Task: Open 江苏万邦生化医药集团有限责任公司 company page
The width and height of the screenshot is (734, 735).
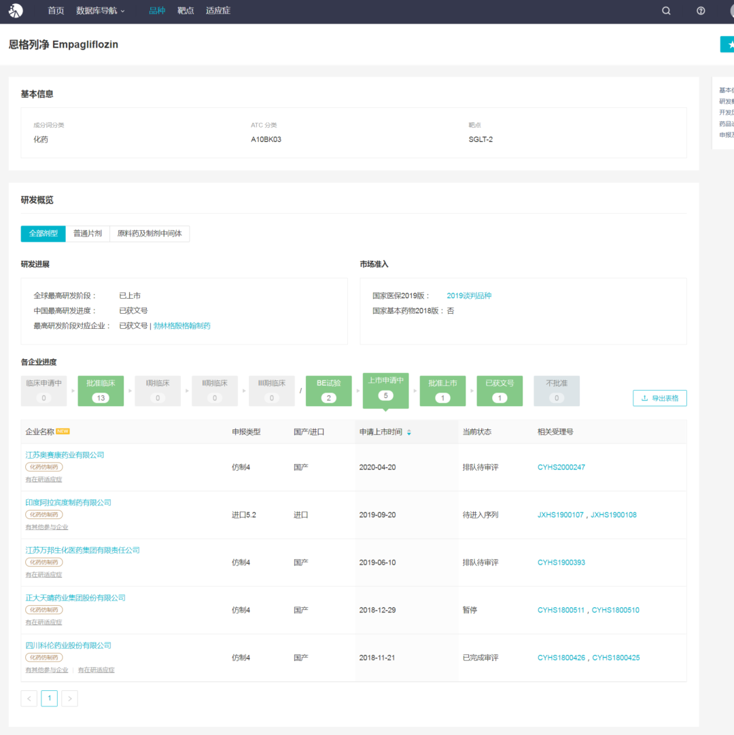Action: click(82, 550)
